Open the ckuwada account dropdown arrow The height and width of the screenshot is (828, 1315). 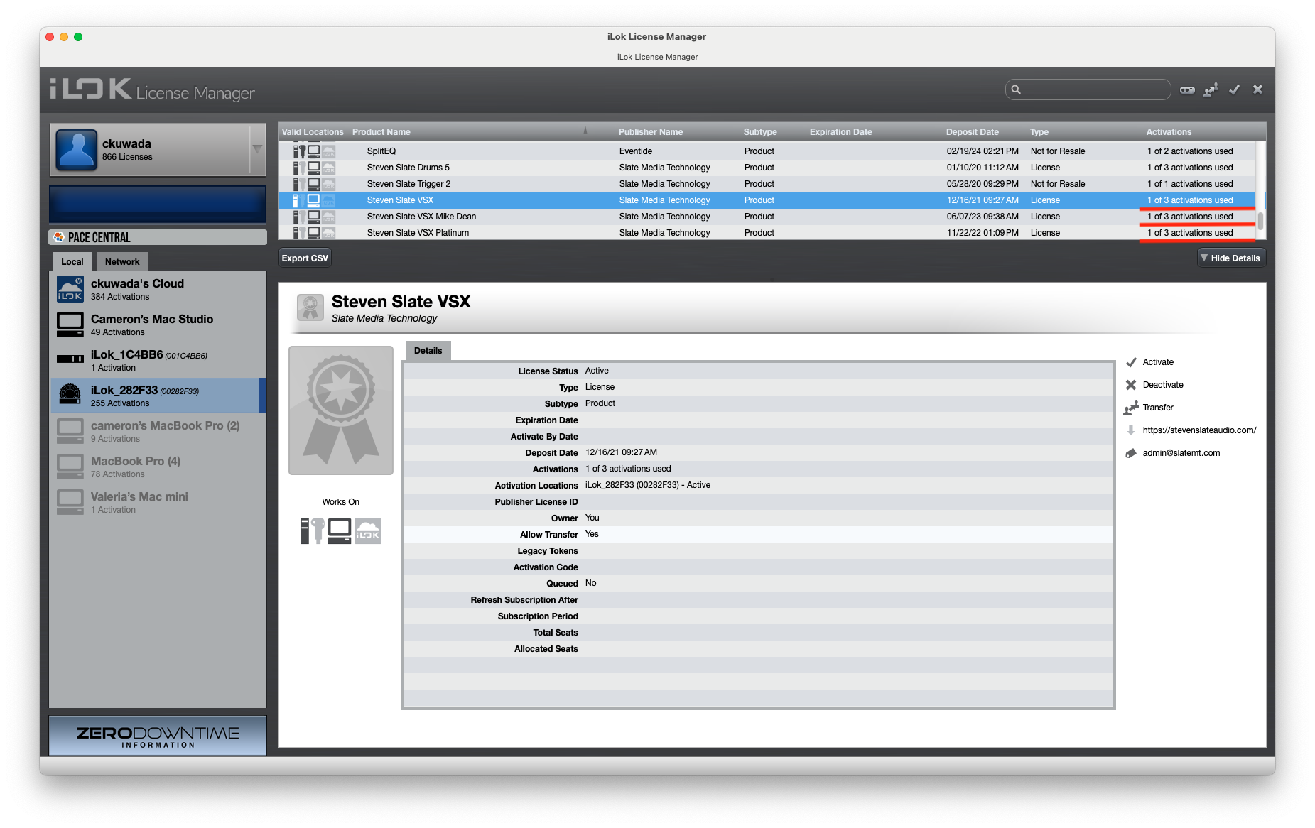point(257,149)
